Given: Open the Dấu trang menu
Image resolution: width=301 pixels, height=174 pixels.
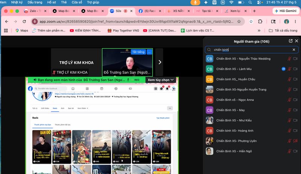Looking at the screenshot, I should pyautogui.click(x=35, y=2).
